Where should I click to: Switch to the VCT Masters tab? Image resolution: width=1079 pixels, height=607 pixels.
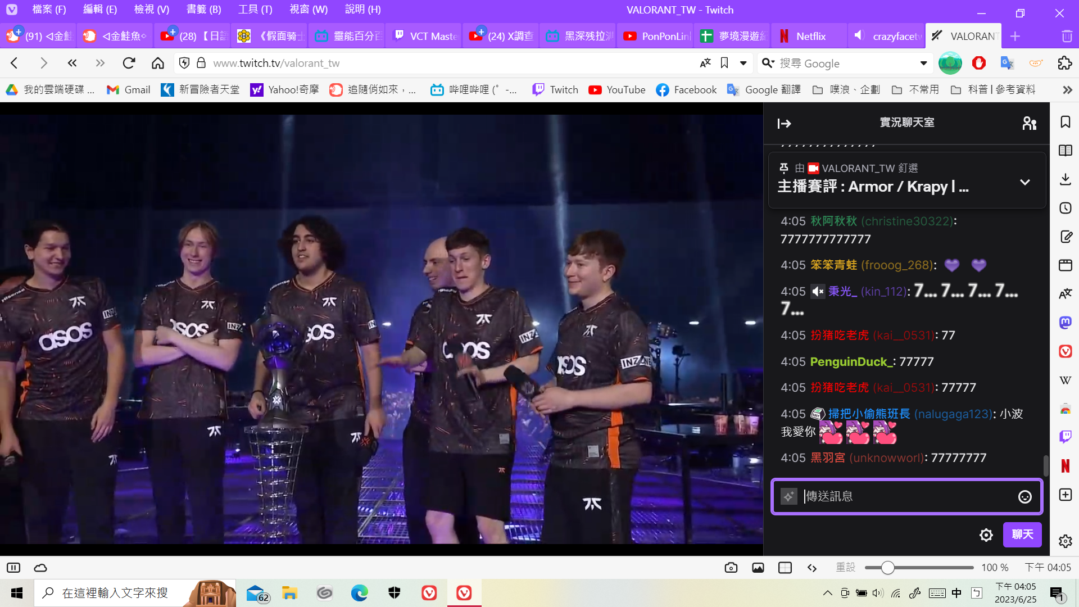pyautogui.click(x=423, y=36)
